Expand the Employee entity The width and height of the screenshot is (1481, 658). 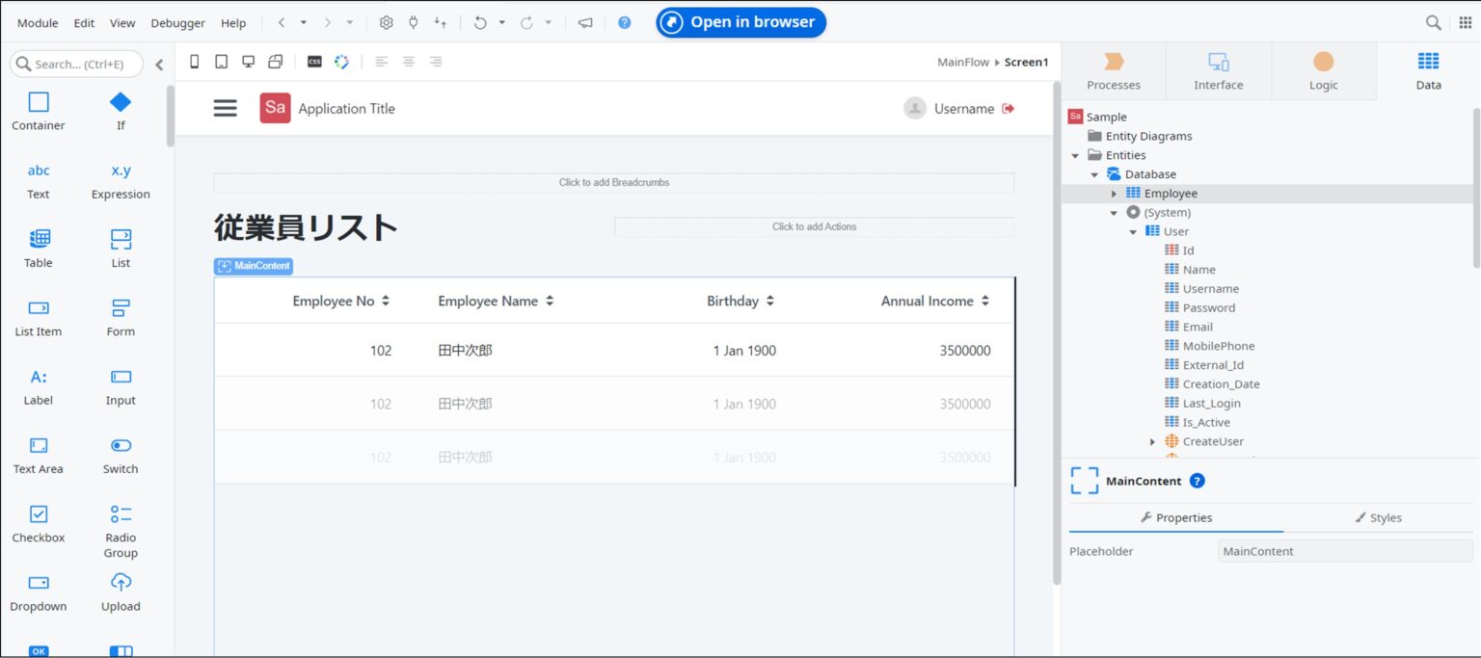pos(1115,193)
